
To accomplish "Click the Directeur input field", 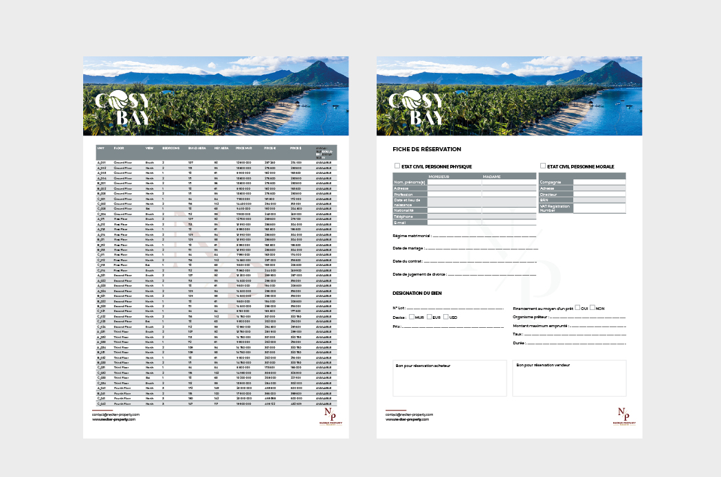I will tap(599, 194).
